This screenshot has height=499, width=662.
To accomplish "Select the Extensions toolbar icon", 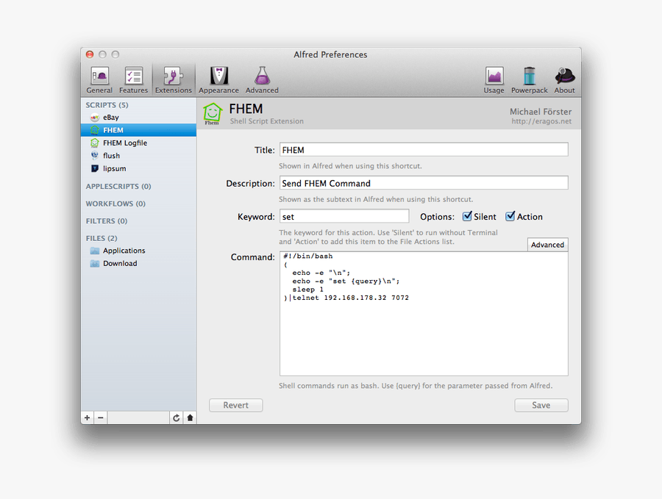I will pyautogui.click(x=173, y=80).
